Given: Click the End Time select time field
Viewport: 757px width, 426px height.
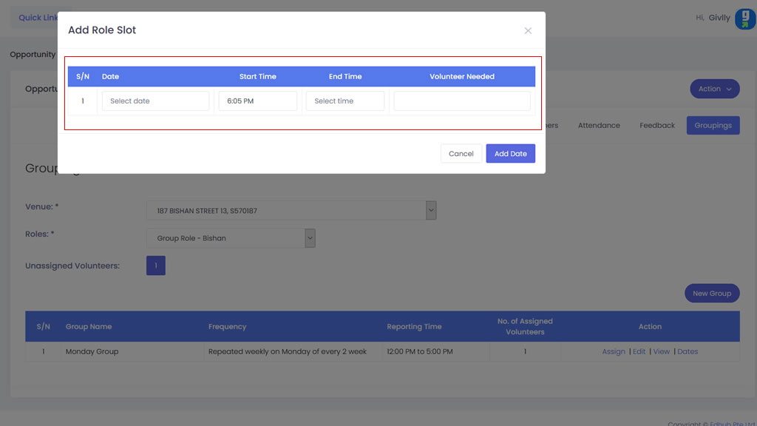Looking at the screenshot, I should [x=345, y=101].
